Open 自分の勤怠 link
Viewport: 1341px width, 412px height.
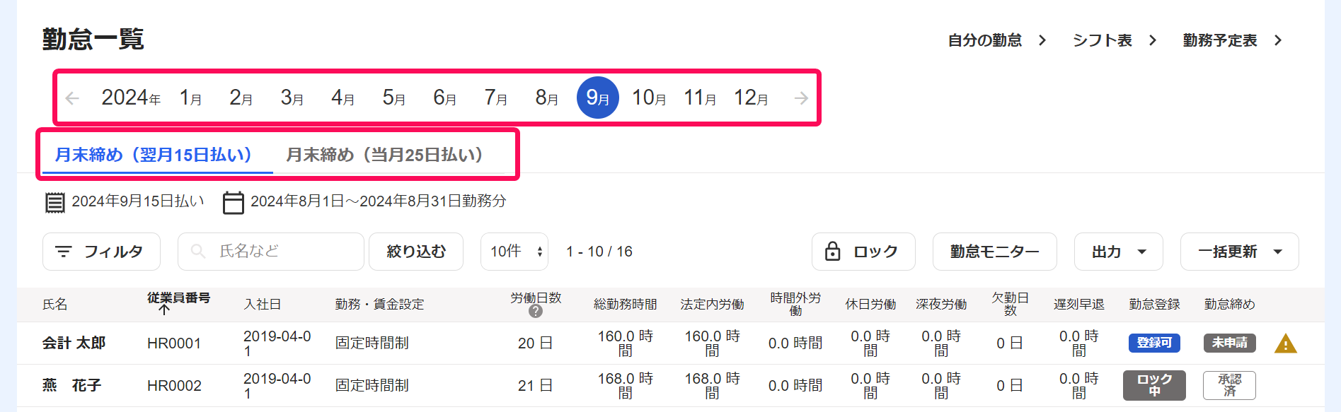[x=997, y=40]
